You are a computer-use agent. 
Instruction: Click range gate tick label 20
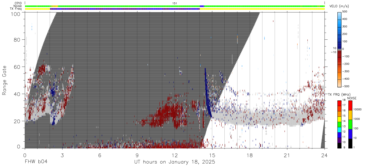click(18, 121)
